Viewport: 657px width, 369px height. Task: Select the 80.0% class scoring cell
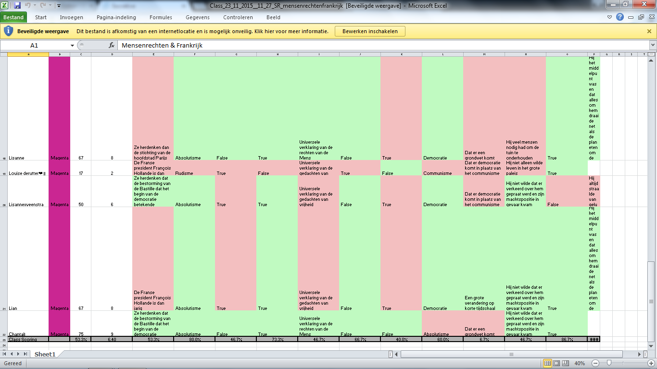point(194,339)
